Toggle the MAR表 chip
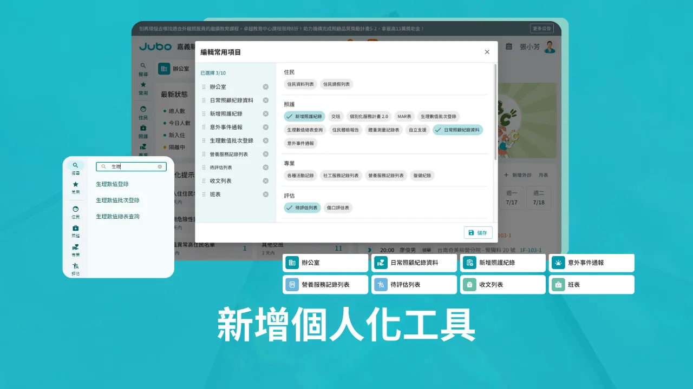 click(404, 116)
